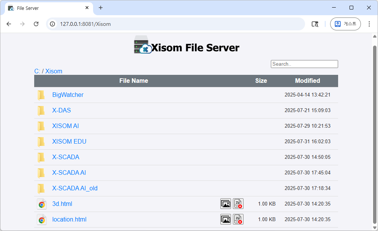Image resolution: width=378 pixels, height=231 pixels.
Task: Click the XISOM AI folder icon
Action: (41, 126)
